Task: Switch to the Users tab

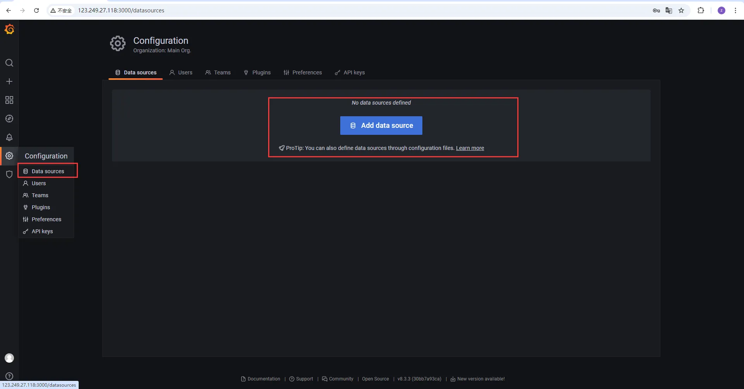Action: click(x=181, y=72)
